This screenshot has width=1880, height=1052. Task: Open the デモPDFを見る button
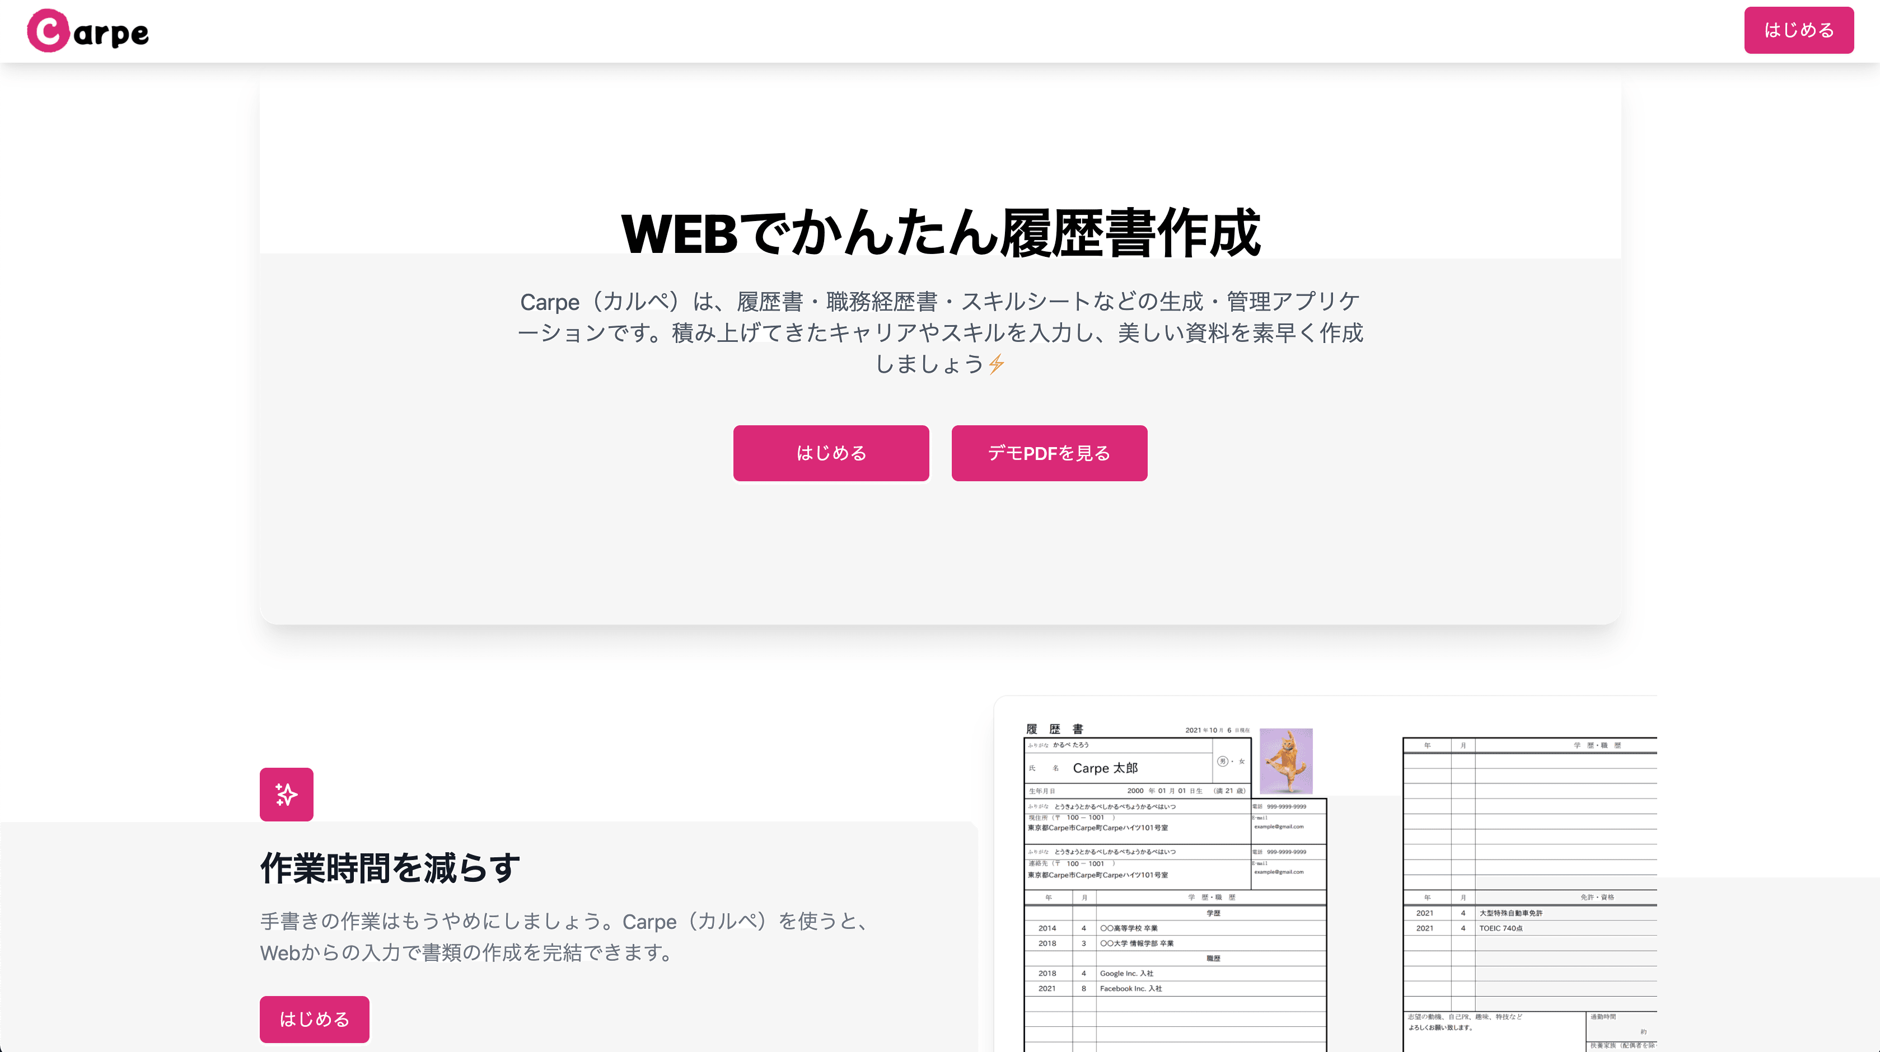click(x=1049, y=453)
